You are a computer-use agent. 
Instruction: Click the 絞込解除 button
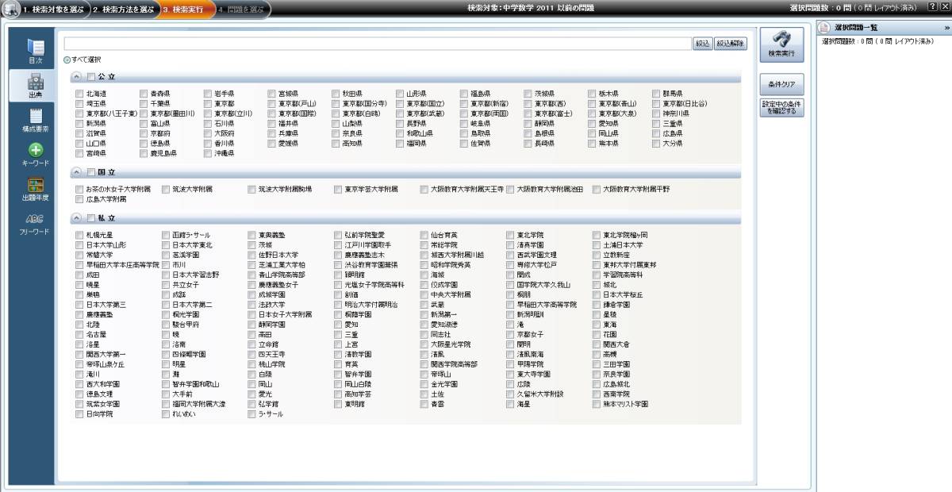(x=731, y=44)
